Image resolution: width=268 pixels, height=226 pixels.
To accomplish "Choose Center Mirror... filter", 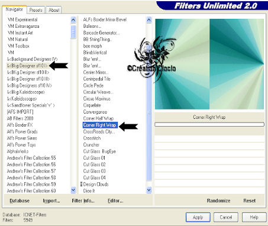I will click(96, 72).
